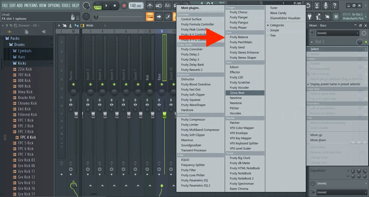Choose Fruity Balance from plugin list
The width and height of the screenshot is (369, 197).
(x=239, y=37)
